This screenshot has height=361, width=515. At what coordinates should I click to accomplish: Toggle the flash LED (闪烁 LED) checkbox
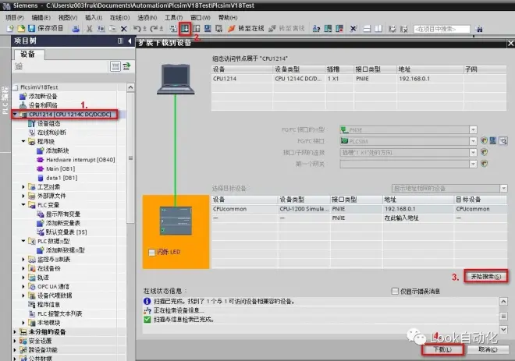(x=151, y=252)
